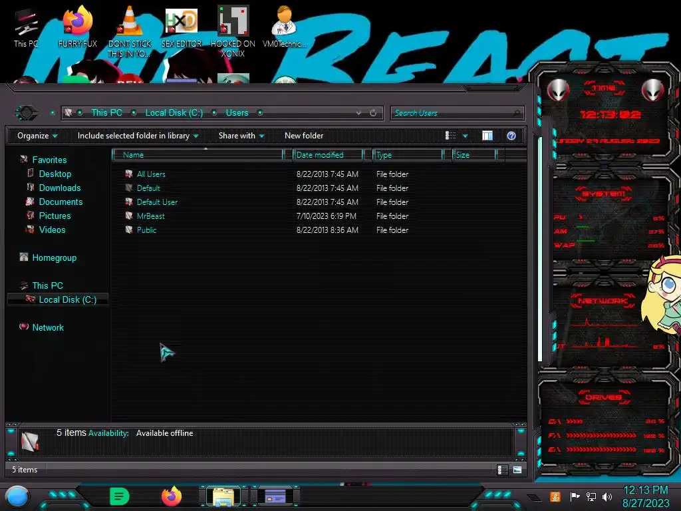Screen dimensions: 681x511
Task: Navigate to This PC in breadcrumb
Action: point(107,113)
